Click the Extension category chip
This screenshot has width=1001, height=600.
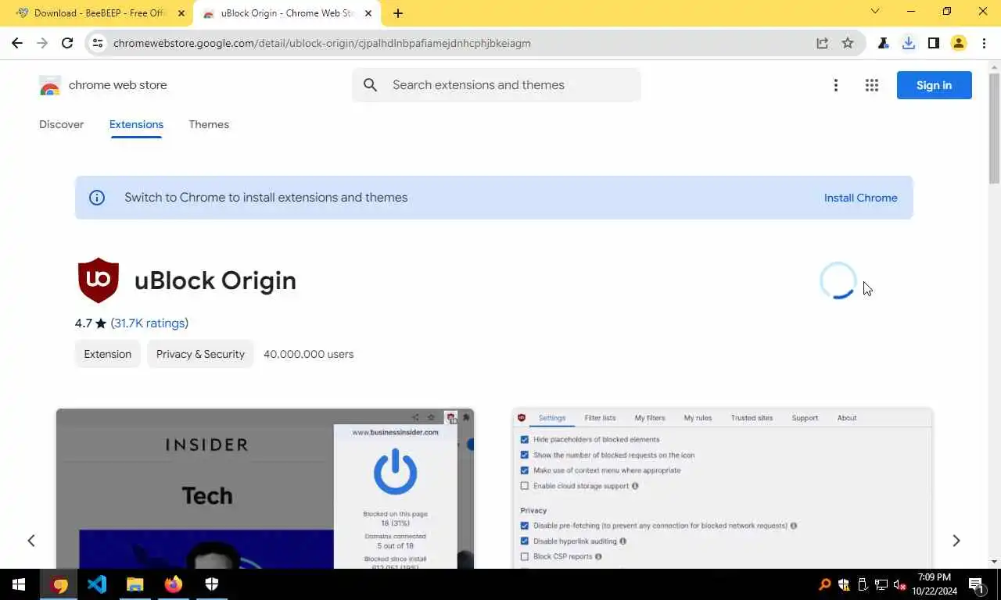(108, 354)
